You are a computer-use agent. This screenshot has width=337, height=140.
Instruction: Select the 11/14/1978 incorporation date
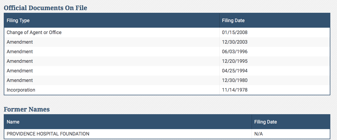pyautogui.click(x=235, y=90)
